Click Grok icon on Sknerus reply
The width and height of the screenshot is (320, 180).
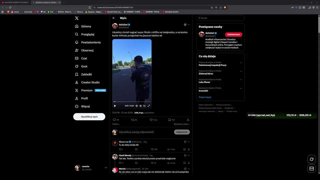(x=185, y=142)
